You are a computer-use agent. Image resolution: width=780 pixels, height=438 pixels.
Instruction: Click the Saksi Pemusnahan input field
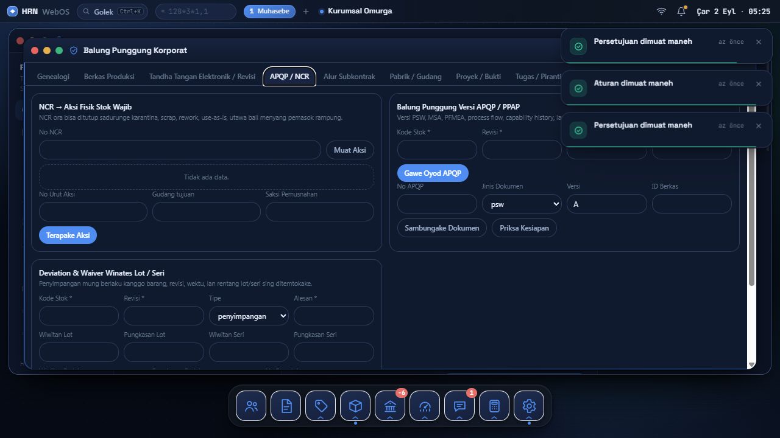click(x=320, y=212)
